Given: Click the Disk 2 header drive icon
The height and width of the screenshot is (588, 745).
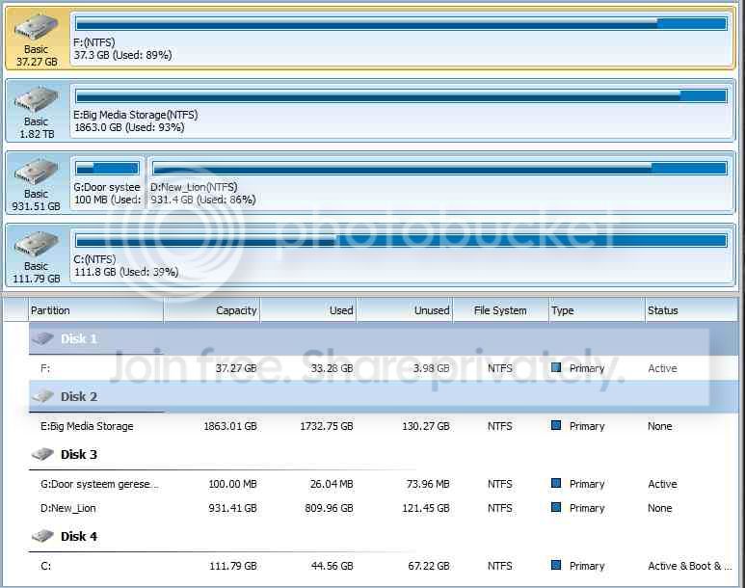Looking at the screenshot, I should pos(42,396).
